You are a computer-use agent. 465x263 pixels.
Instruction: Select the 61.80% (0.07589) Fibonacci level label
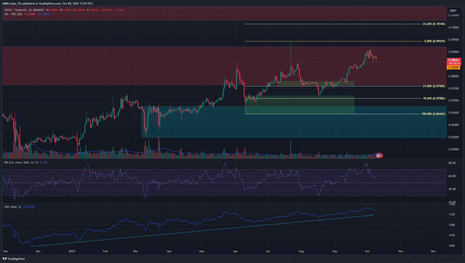click(x=434, y=86)
